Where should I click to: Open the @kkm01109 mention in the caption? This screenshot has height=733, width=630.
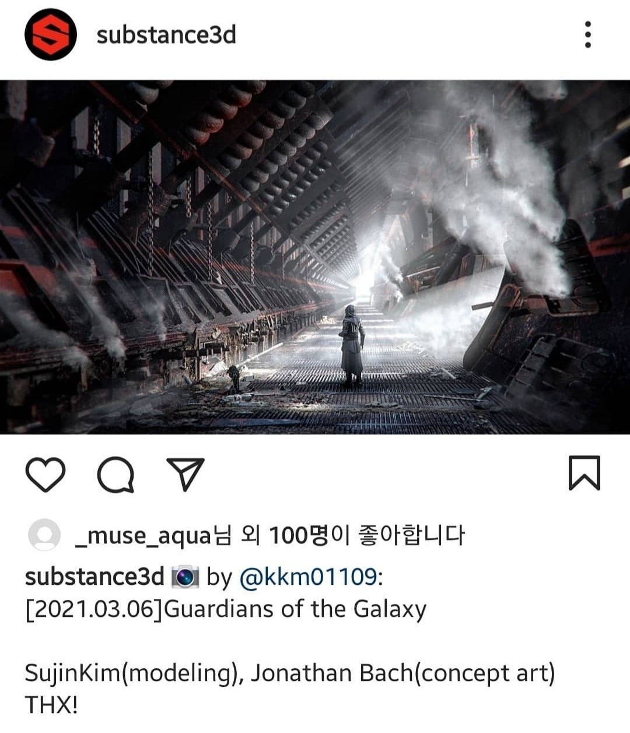coord(309,577)
